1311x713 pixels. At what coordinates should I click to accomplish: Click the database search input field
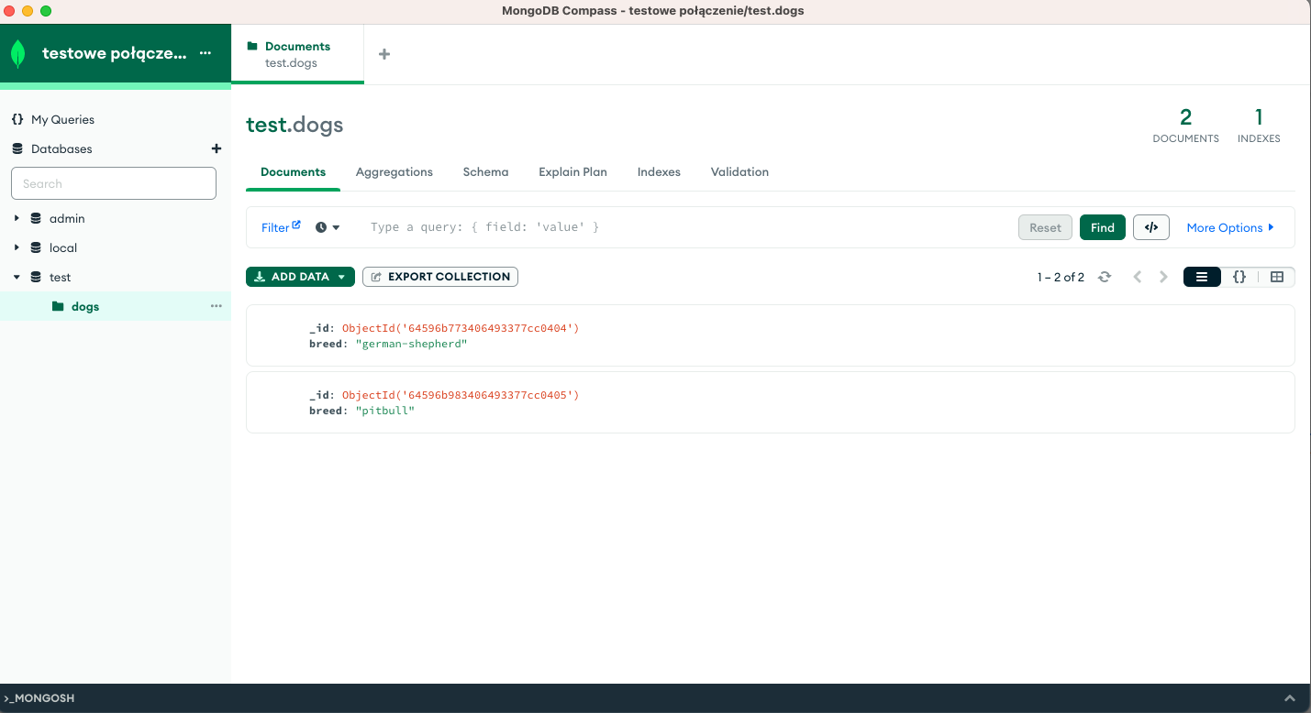[x=114, y=183]
